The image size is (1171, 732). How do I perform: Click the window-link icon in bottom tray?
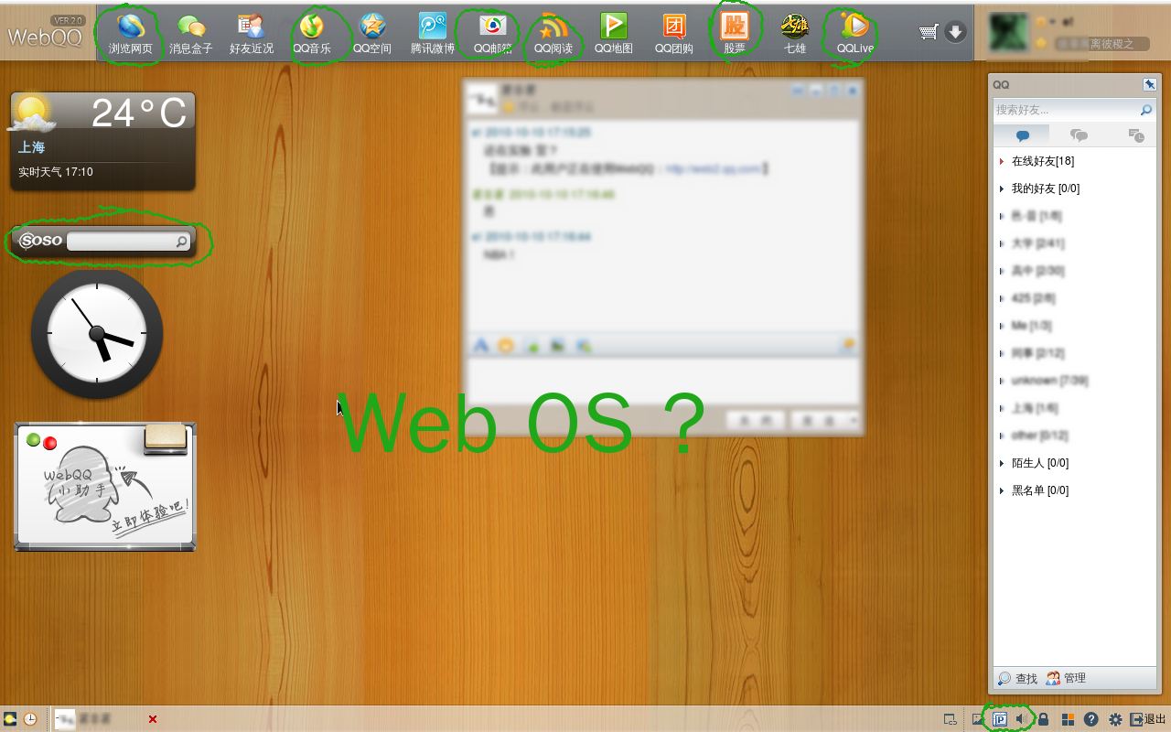(x=951, y=719)
